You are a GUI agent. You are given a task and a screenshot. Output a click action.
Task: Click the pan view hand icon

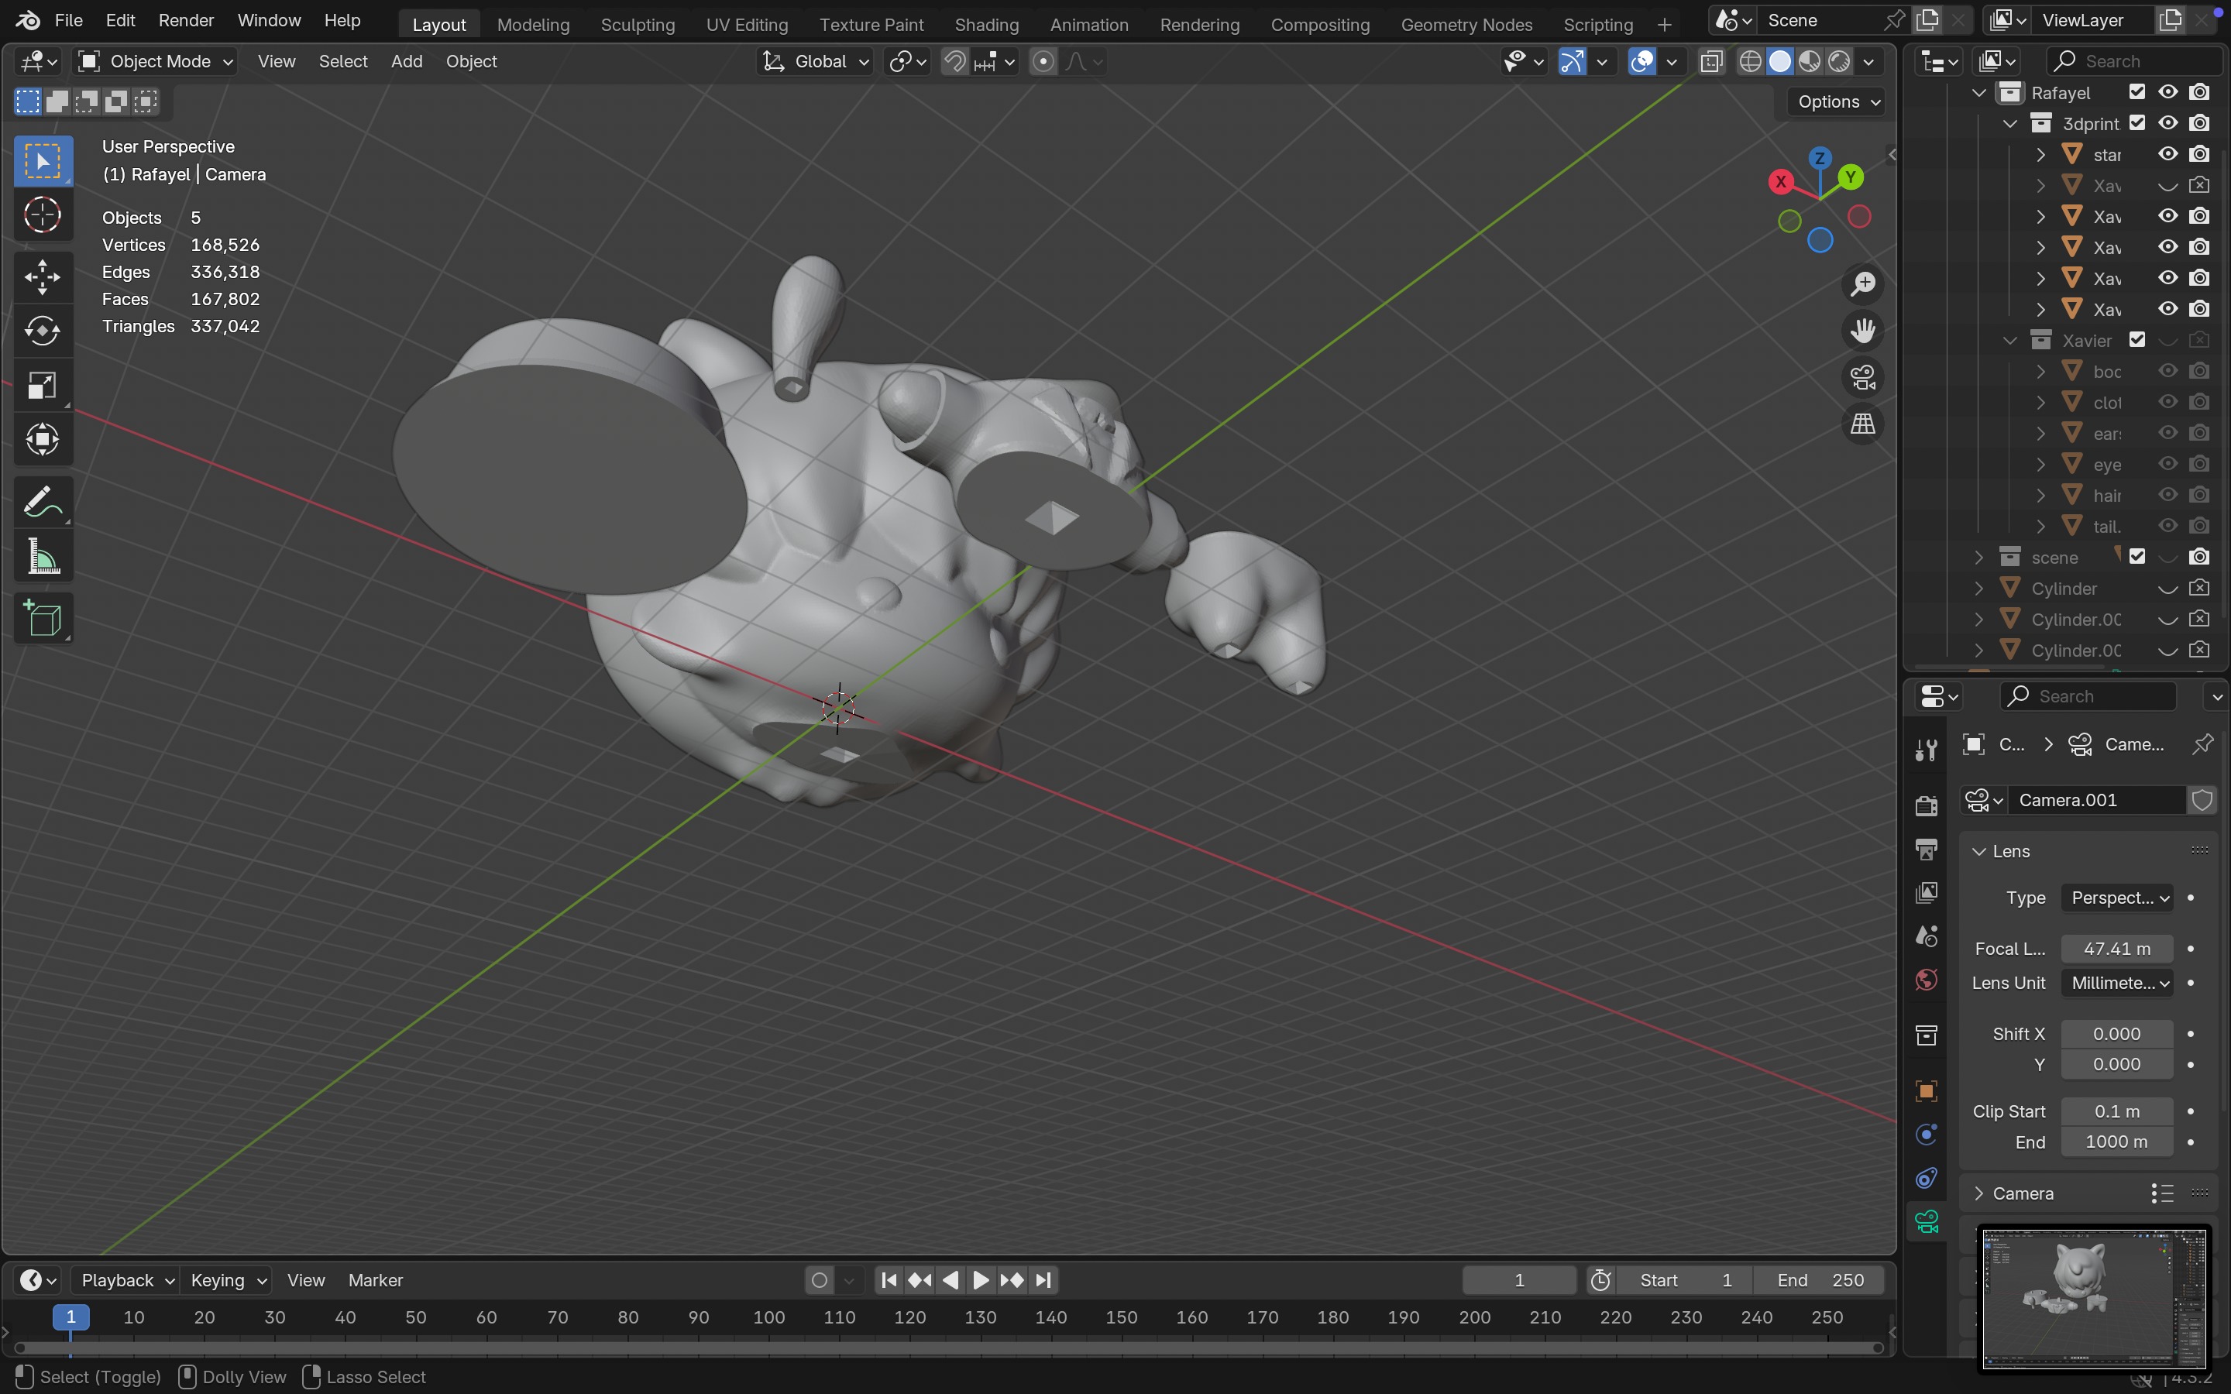tap(1863, 331)
